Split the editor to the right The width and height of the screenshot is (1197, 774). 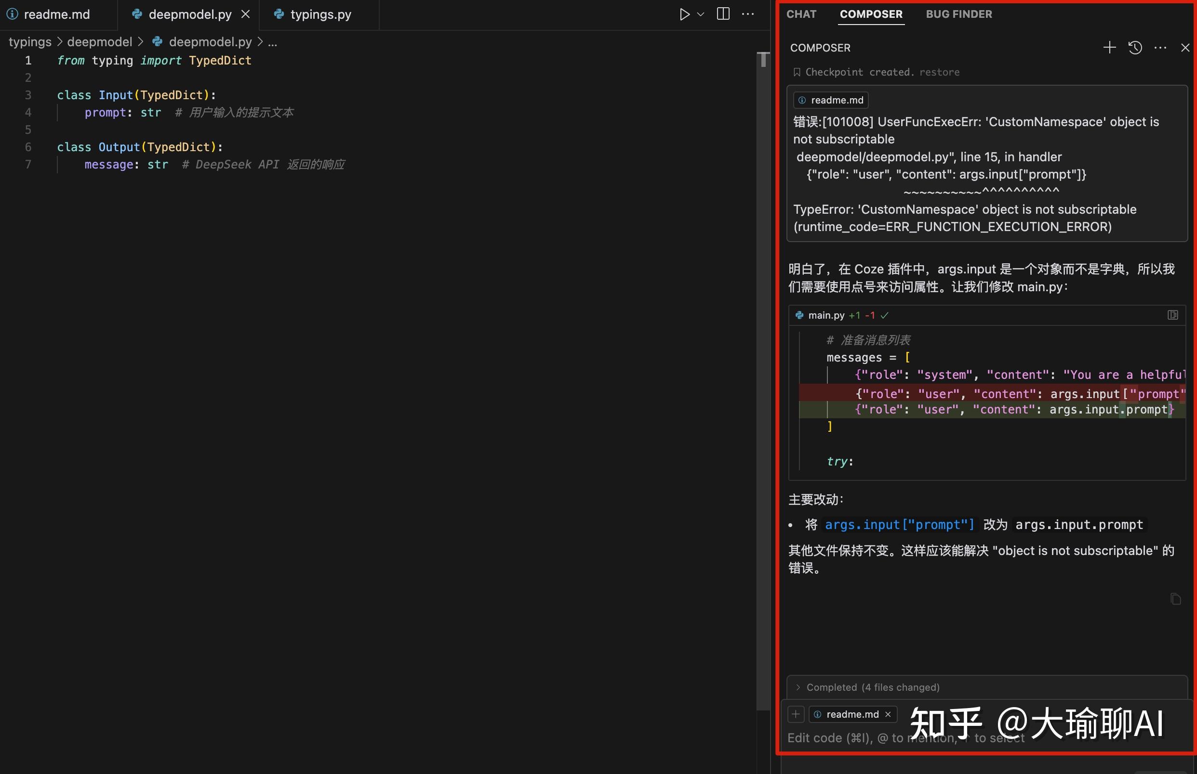pos(723,14)
